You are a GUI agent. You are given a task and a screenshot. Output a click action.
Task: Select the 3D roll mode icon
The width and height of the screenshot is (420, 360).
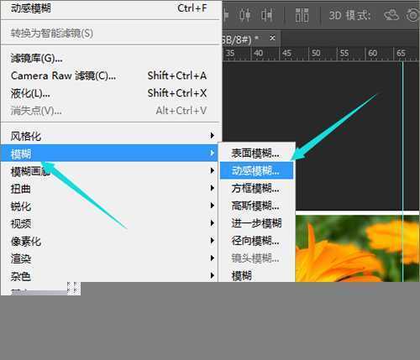412,15
